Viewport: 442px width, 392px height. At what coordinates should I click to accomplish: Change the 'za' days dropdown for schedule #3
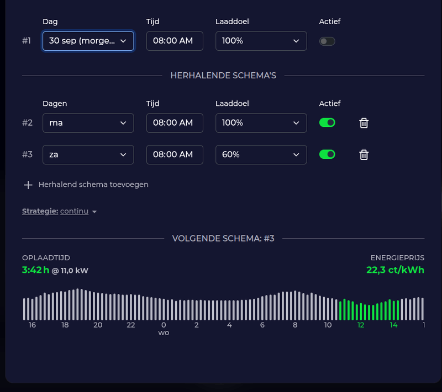coord(88,155)
